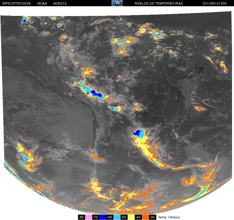234x220 pixels.
Task: Select the orange legend color swatch
Action: (x=145, y=217)
